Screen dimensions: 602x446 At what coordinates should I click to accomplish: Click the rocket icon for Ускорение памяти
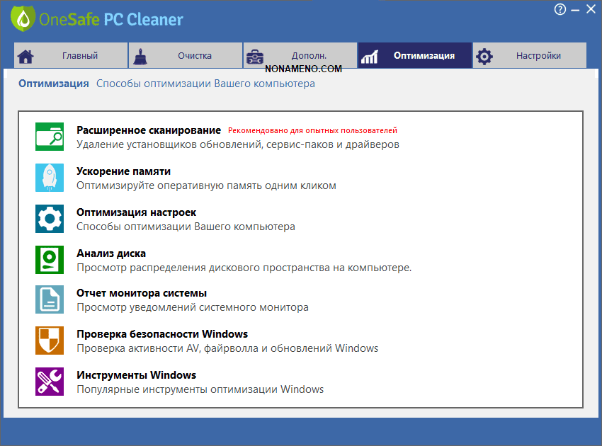coord(50,178)
